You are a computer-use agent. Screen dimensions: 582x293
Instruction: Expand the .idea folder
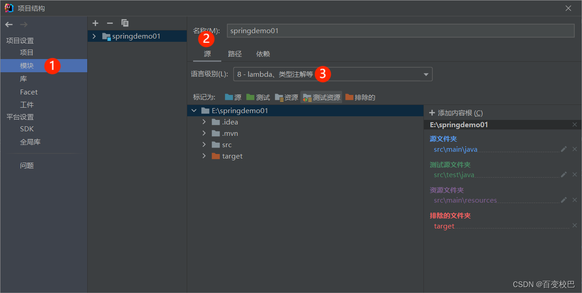pos(204,122)
